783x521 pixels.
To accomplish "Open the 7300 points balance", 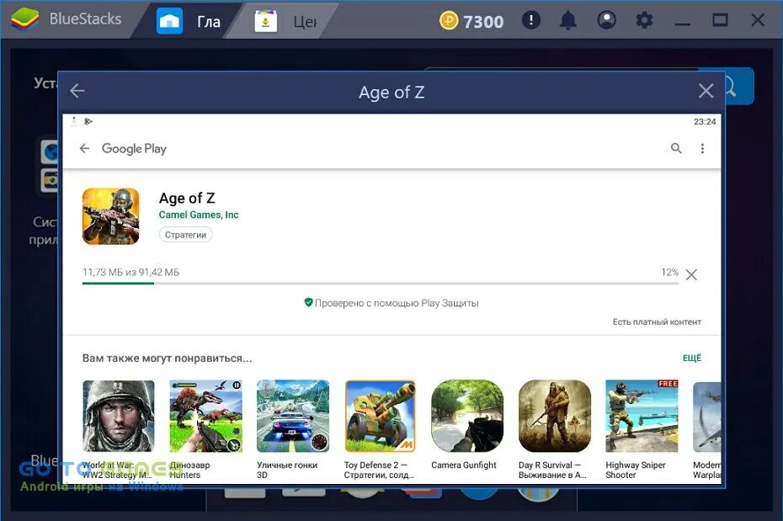I will [483, 21].
